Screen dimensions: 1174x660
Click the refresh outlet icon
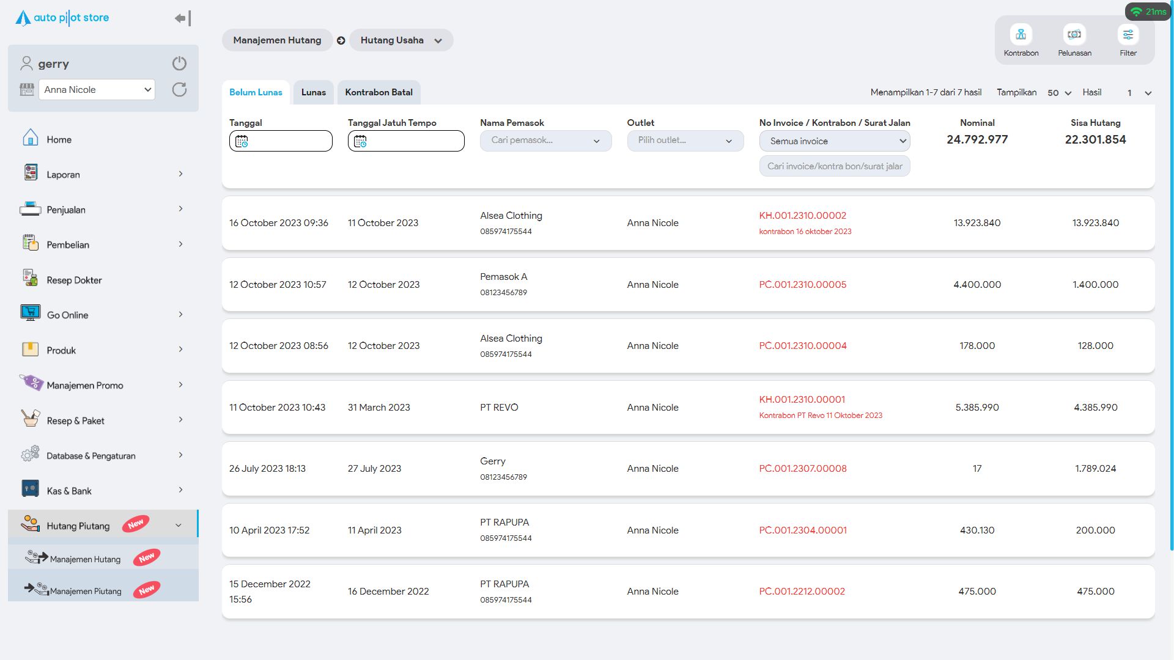[x=179, y=90]
